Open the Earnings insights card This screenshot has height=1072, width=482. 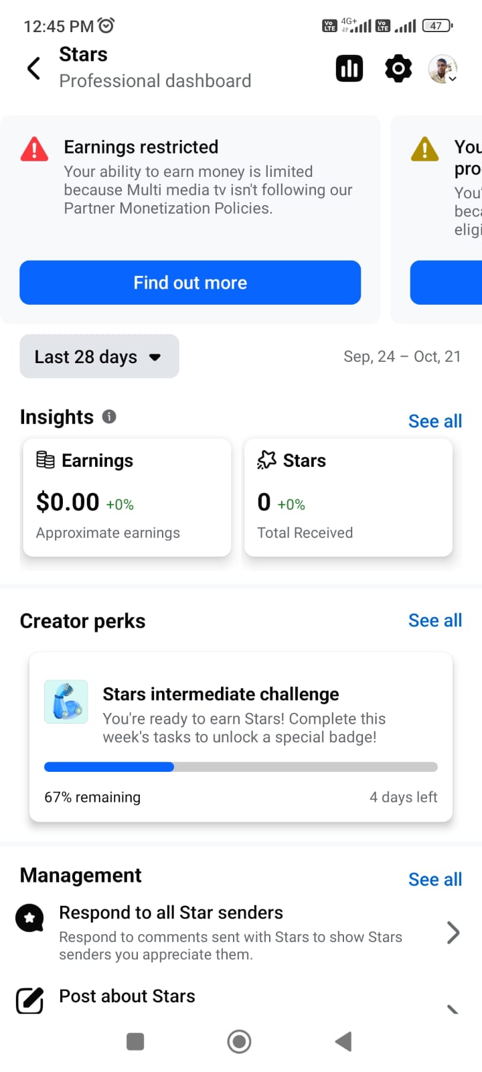tap(127, 497)
